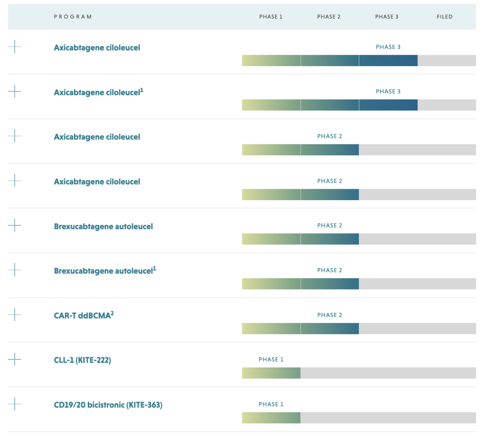489x436 pixels.
Task: Select the PHASE 2 column header
Action: coord(329,17)
